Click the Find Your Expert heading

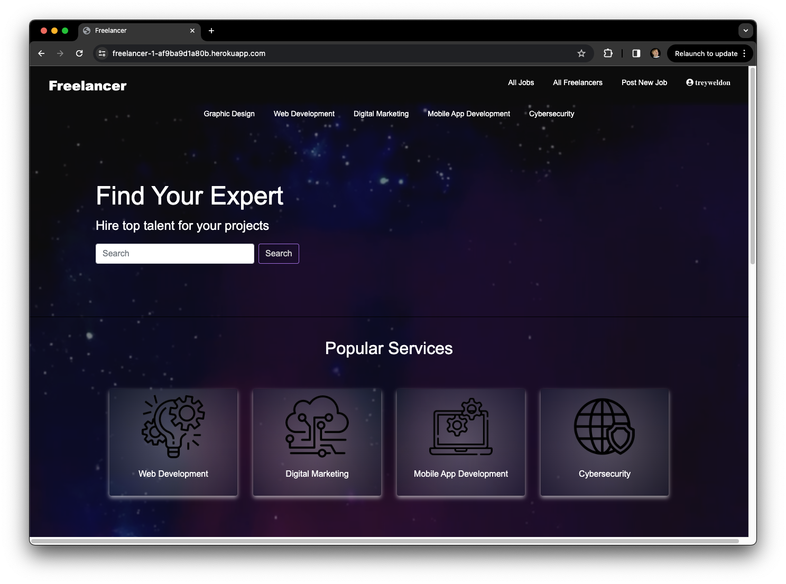click(190, 196)
